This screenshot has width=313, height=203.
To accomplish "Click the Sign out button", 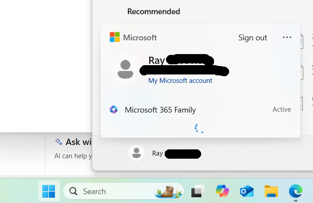I will (253, 38).
